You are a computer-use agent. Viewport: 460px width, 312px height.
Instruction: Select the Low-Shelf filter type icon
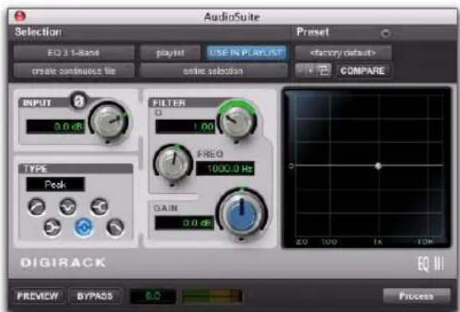click(52, 227)
